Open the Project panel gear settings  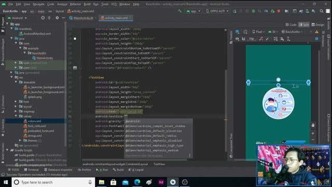pos(57,18)
